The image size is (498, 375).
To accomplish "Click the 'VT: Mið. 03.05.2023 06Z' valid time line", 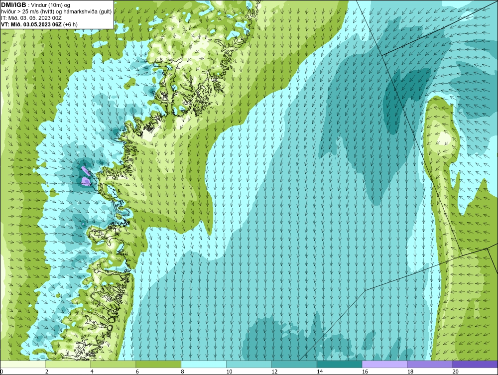I will coord(39,24).
